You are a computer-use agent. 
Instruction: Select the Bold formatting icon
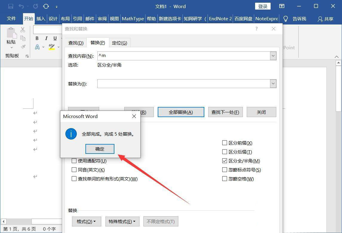(37, 38)
